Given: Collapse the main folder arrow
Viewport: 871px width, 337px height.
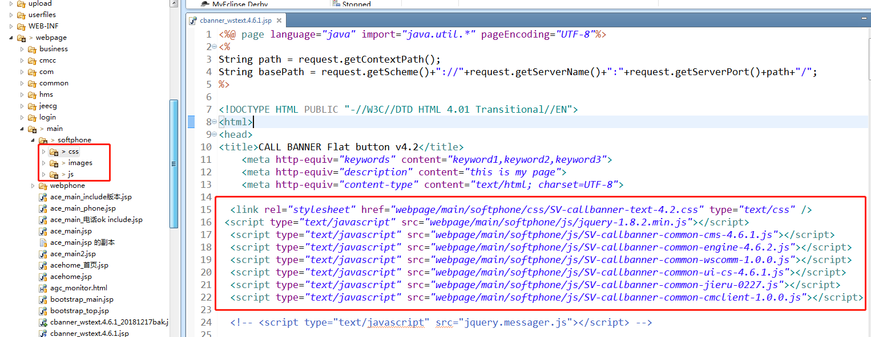Looking at the screenshot, I should [x=22, y=129].
